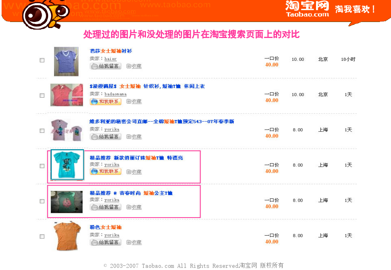This screenshot has height=270, width=391.
Task: Open the 维多利亚的秘密 T恤 listing title
Action: [162, 121]
